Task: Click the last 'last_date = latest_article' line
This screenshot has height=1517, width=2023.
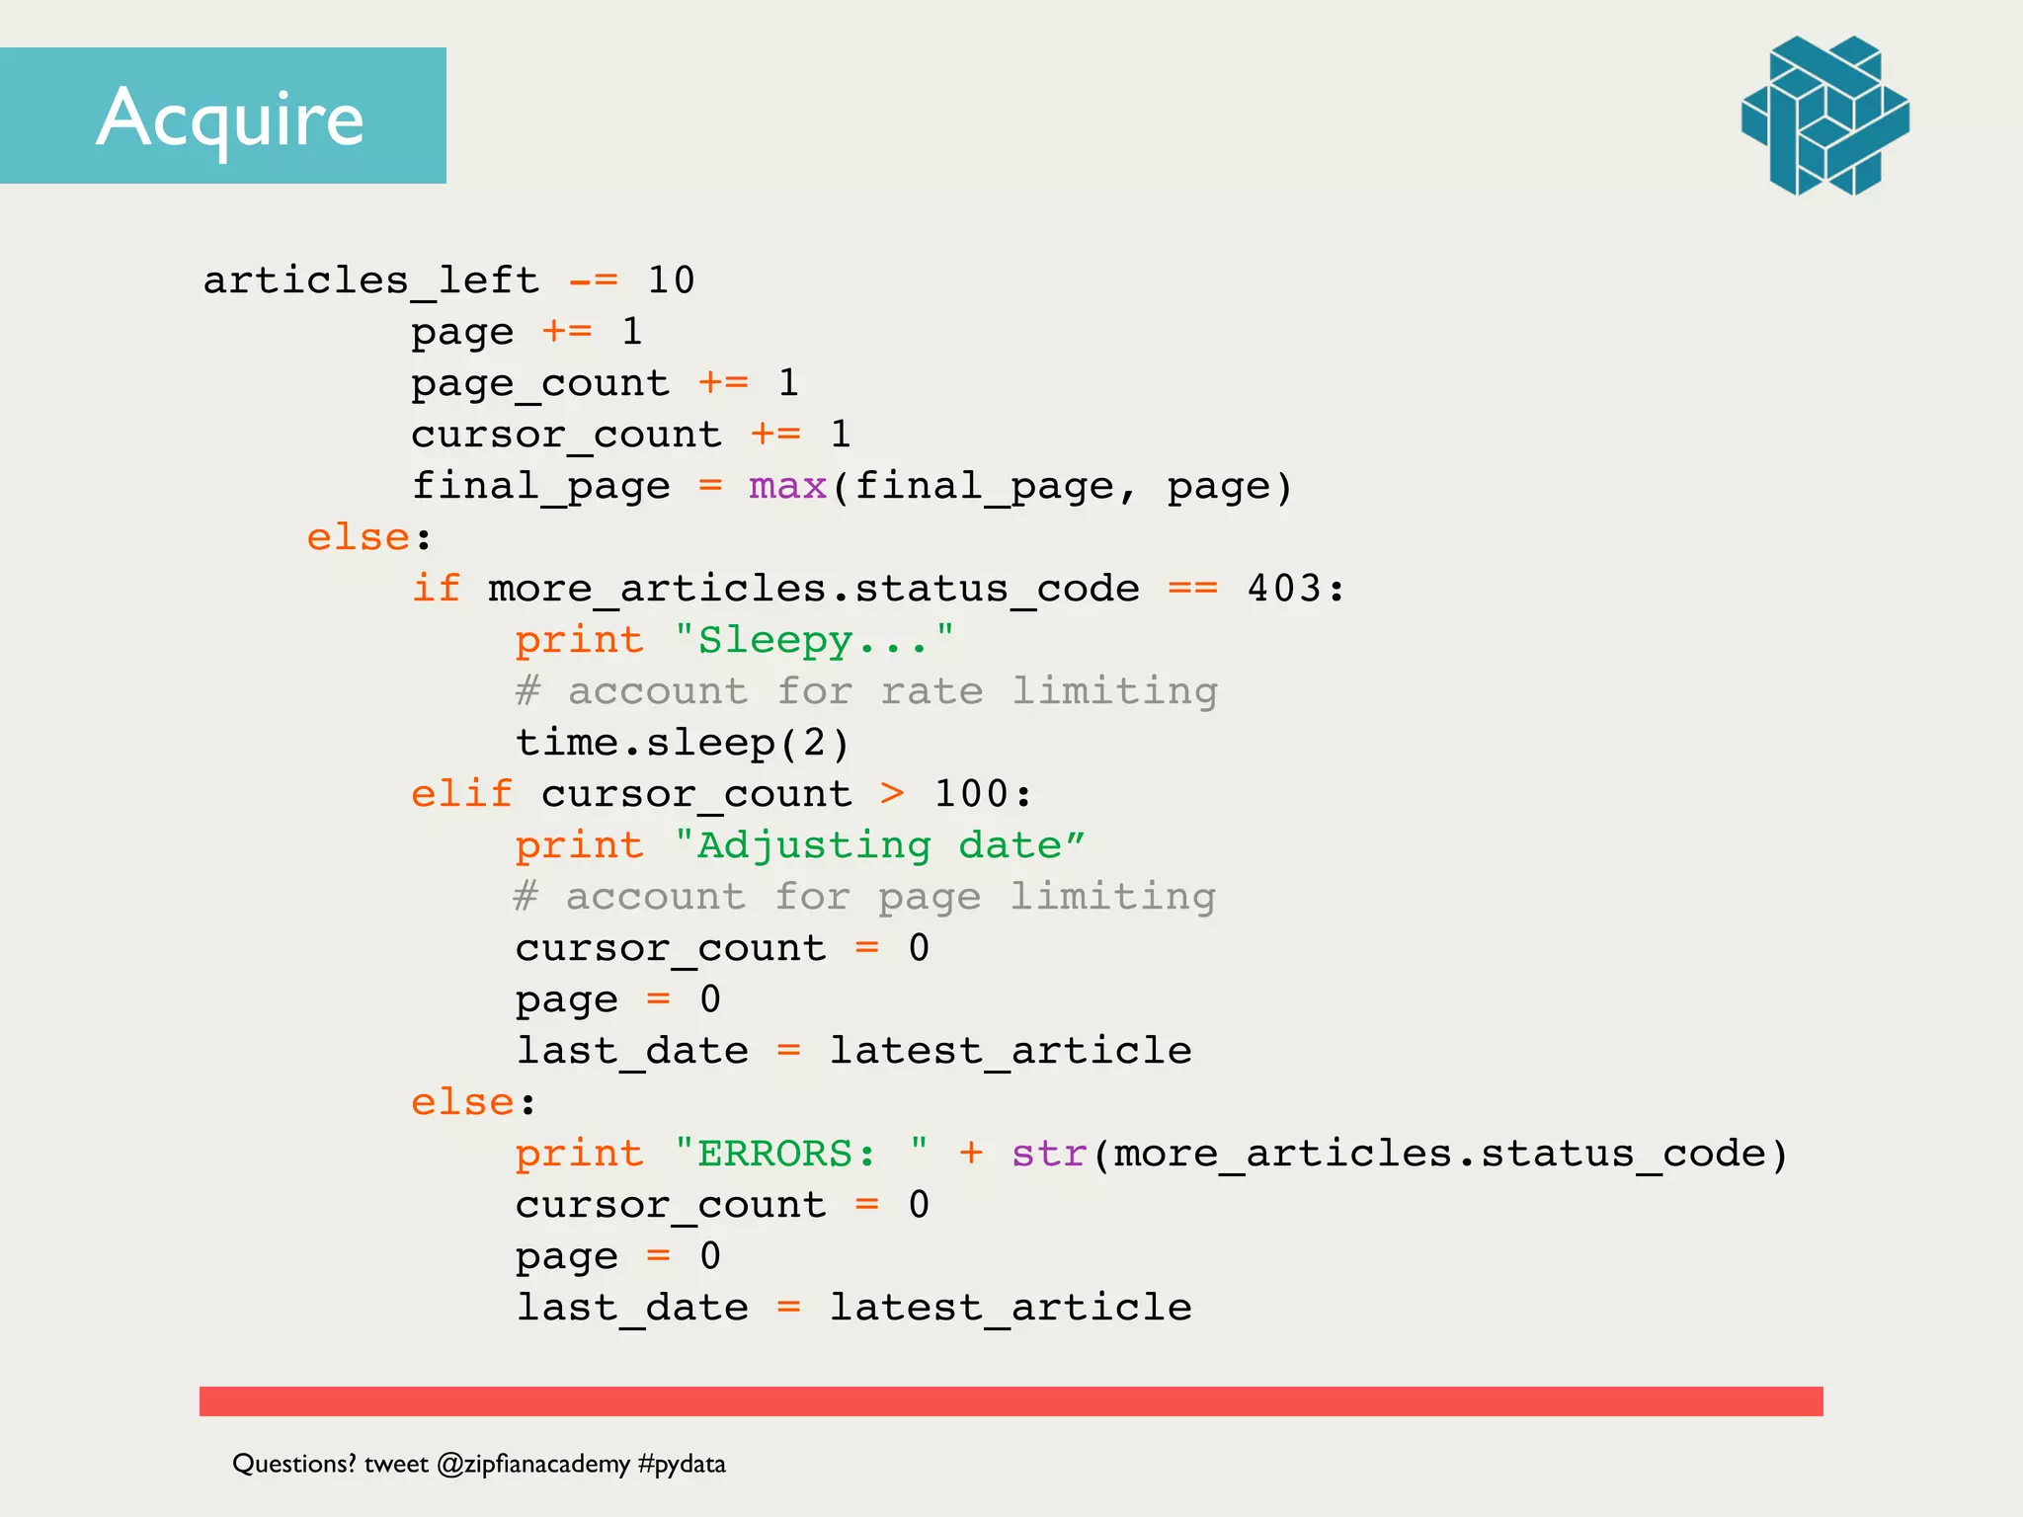Action: [853, 1308]
